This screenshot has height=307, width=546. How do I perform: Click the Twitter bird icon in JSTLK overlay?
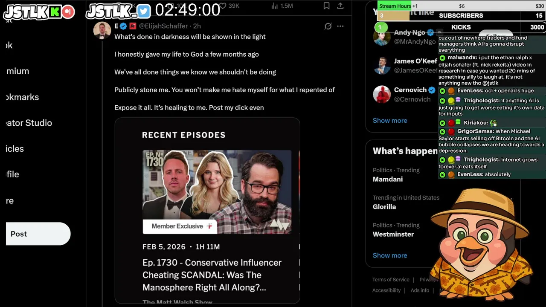pos(144,12)
